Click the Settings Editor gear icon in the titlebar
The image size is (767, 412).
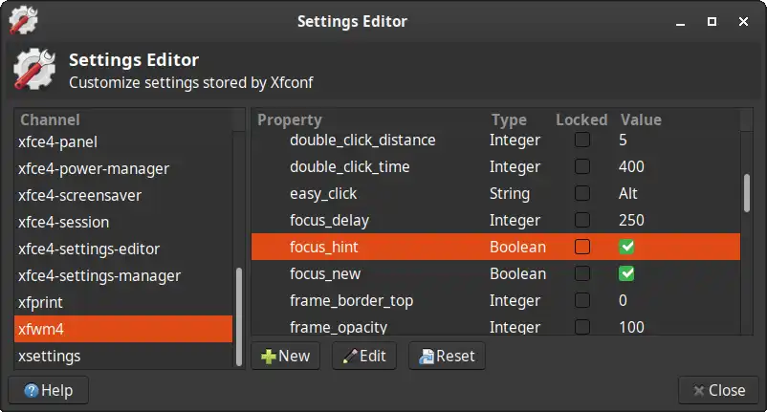pyautogui.click(x=23, y=20)
